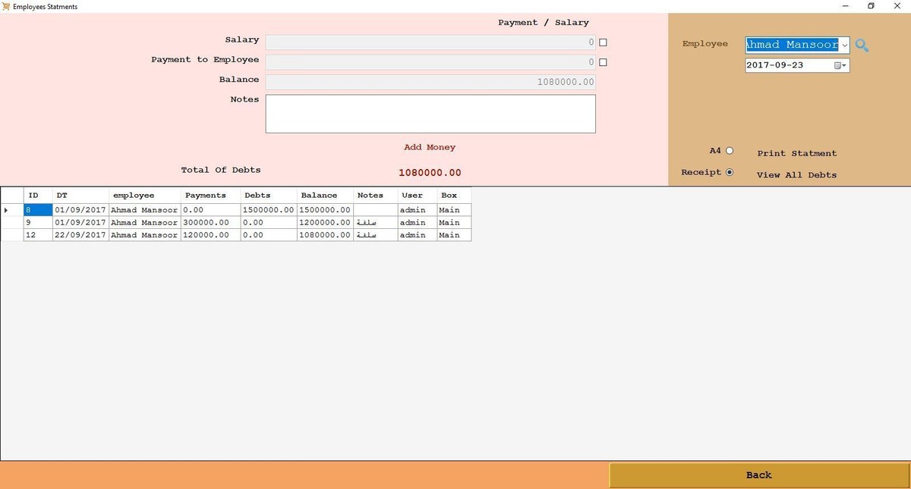Click the Debts column header
Viewport: 911px width, 489px height.
[x=258, y=196]
